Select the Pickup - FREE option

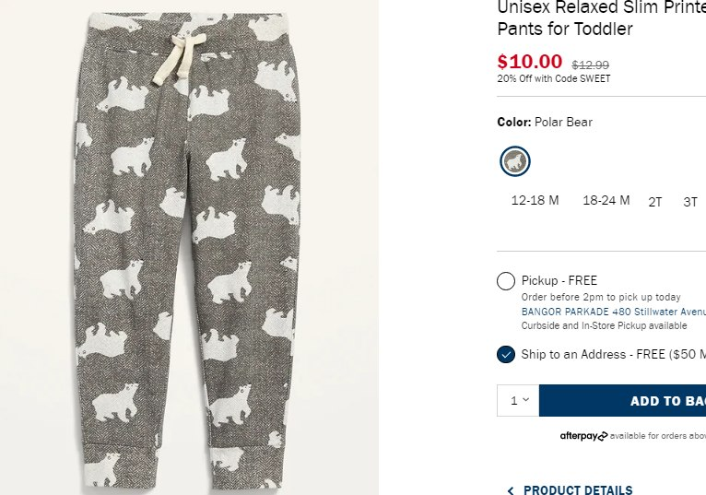click(x=505, y=281)
